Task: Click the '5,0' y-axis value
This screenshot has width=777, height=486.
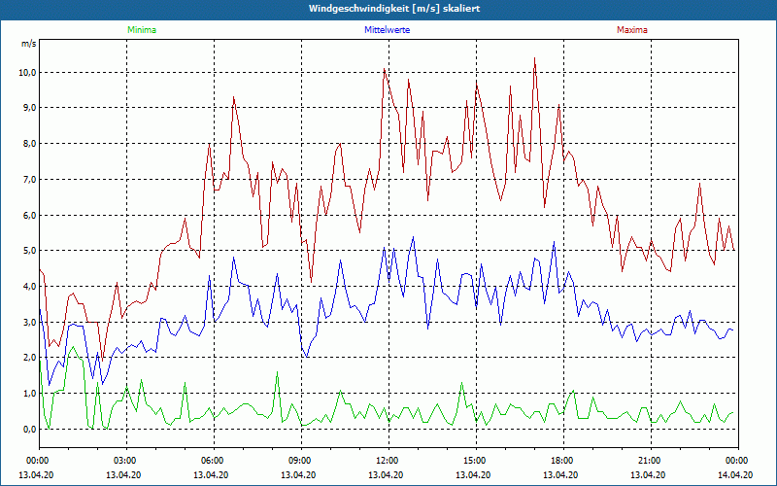Action: point(29,251)
